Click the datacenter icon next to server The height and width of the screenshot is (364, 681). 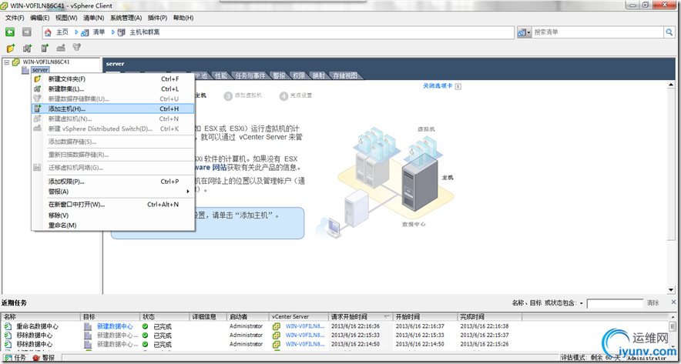pyautogui.click(x=25, y=70)
